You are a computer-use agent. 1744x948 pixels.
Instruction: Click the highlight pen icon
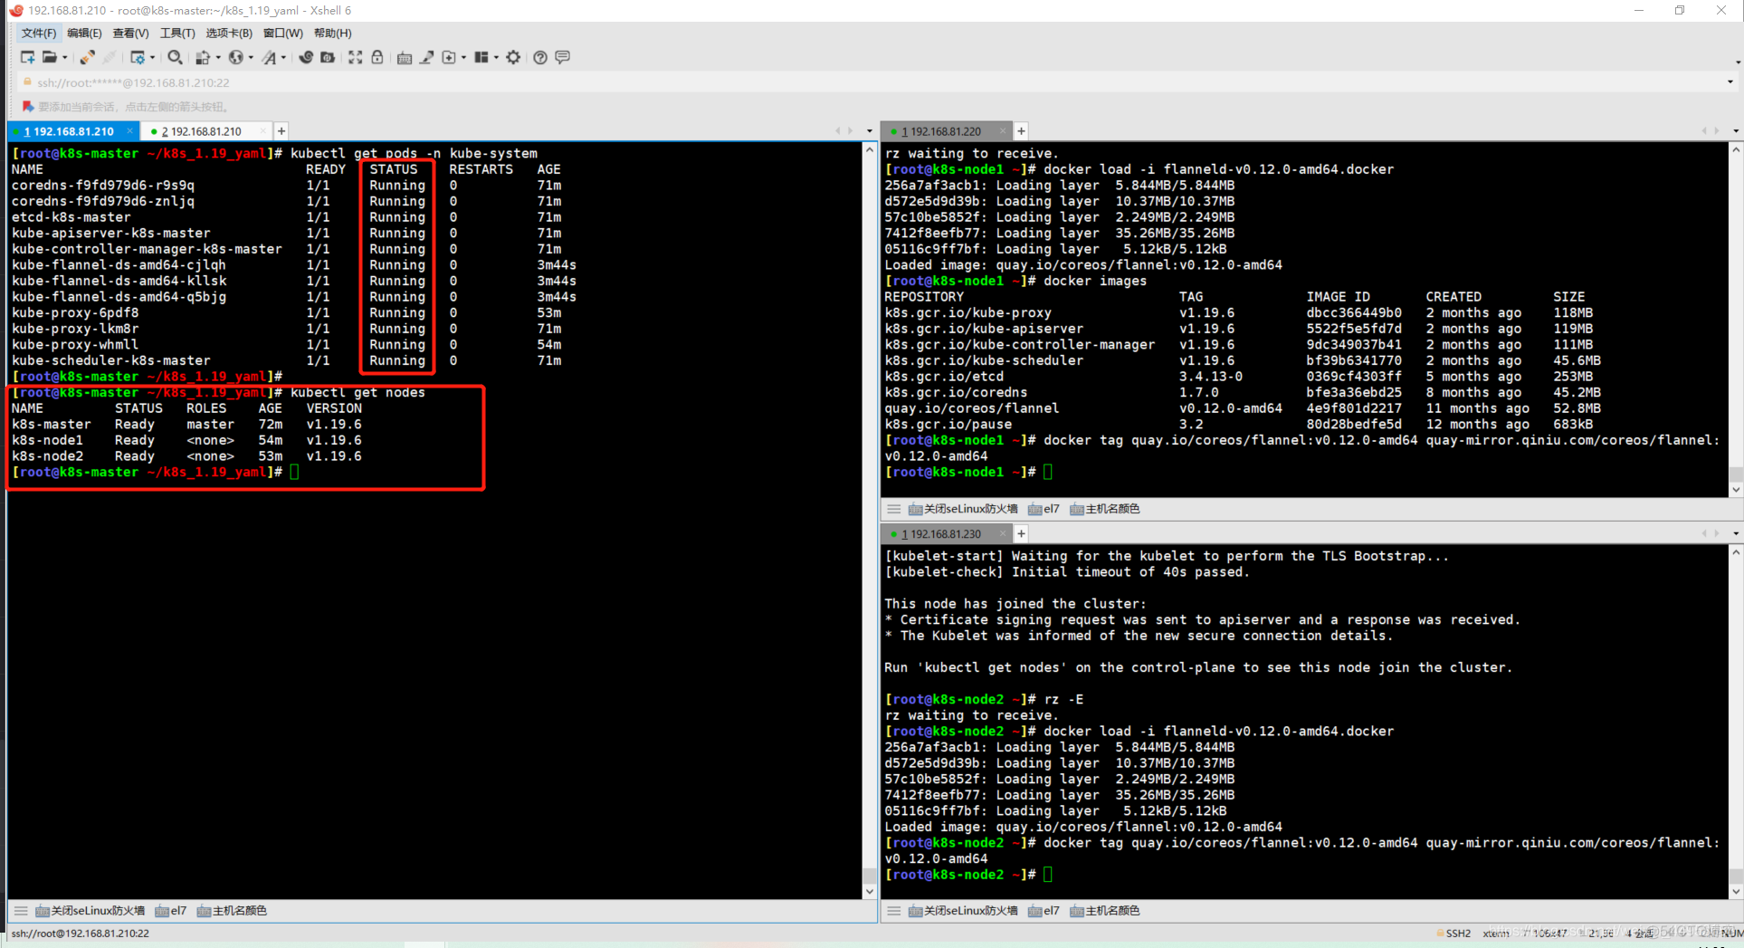pos(426,57)
